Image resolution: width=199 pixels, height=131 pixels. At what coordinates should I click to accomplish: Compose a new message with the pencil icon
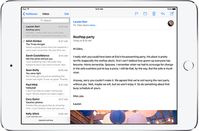172,14
